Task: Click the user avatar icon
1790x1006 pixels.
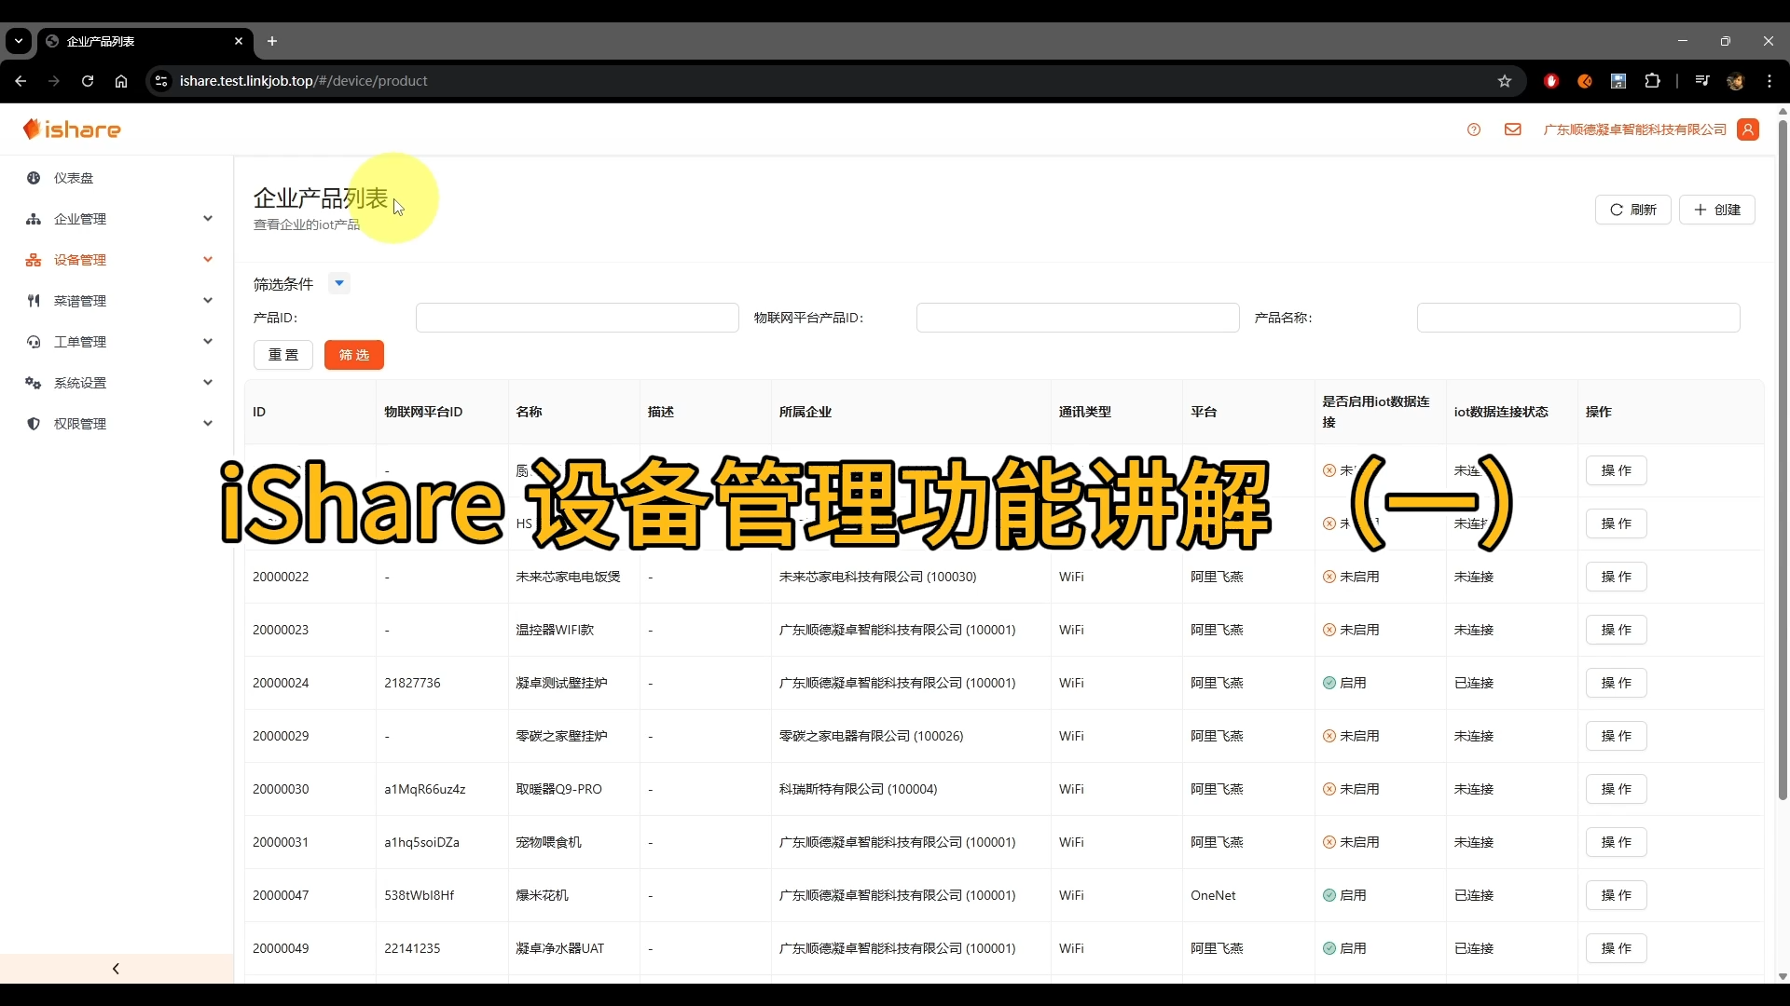Action: 1749,129
